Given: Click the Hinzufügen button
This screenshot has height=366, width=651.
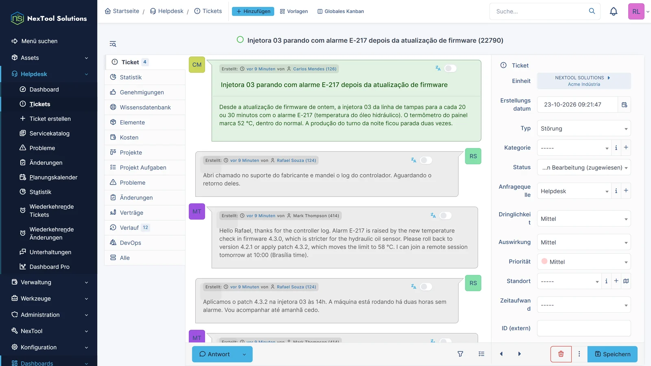Looking at the screenshot, I should tap(253, 11).
